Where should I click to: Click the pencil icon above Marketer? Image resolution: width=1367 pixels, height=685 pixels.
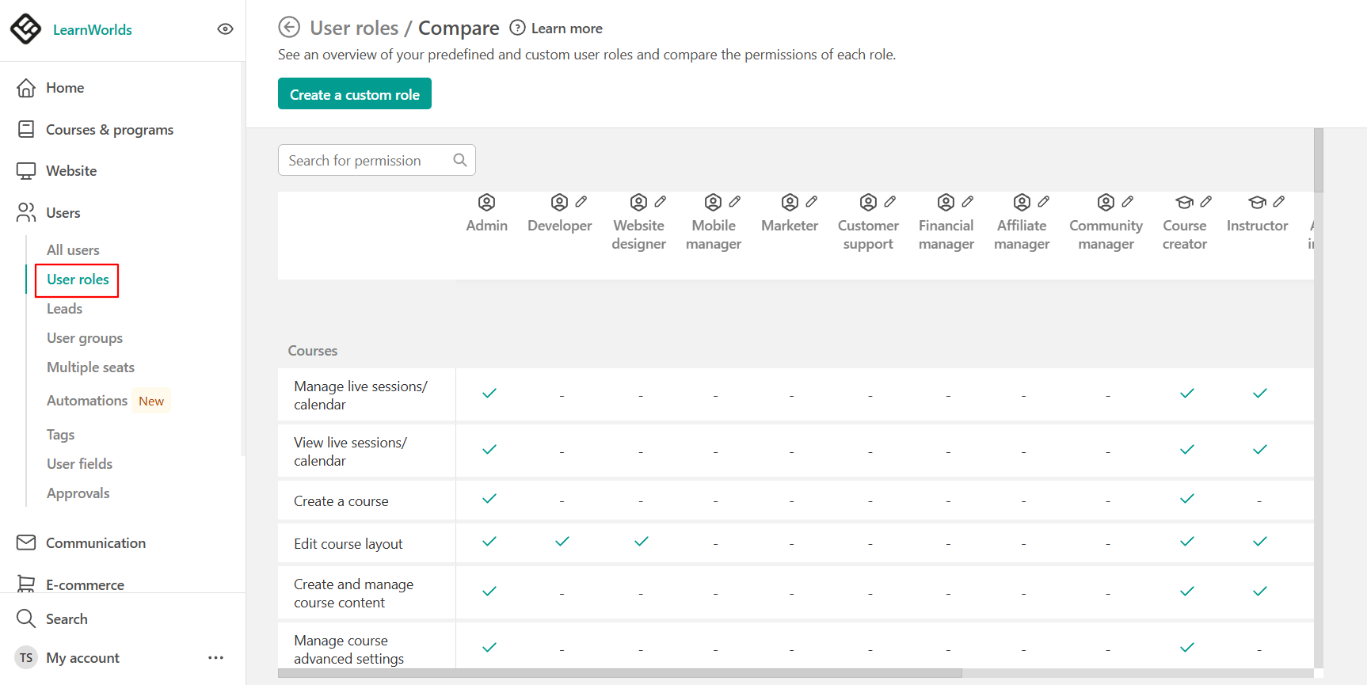812,202
